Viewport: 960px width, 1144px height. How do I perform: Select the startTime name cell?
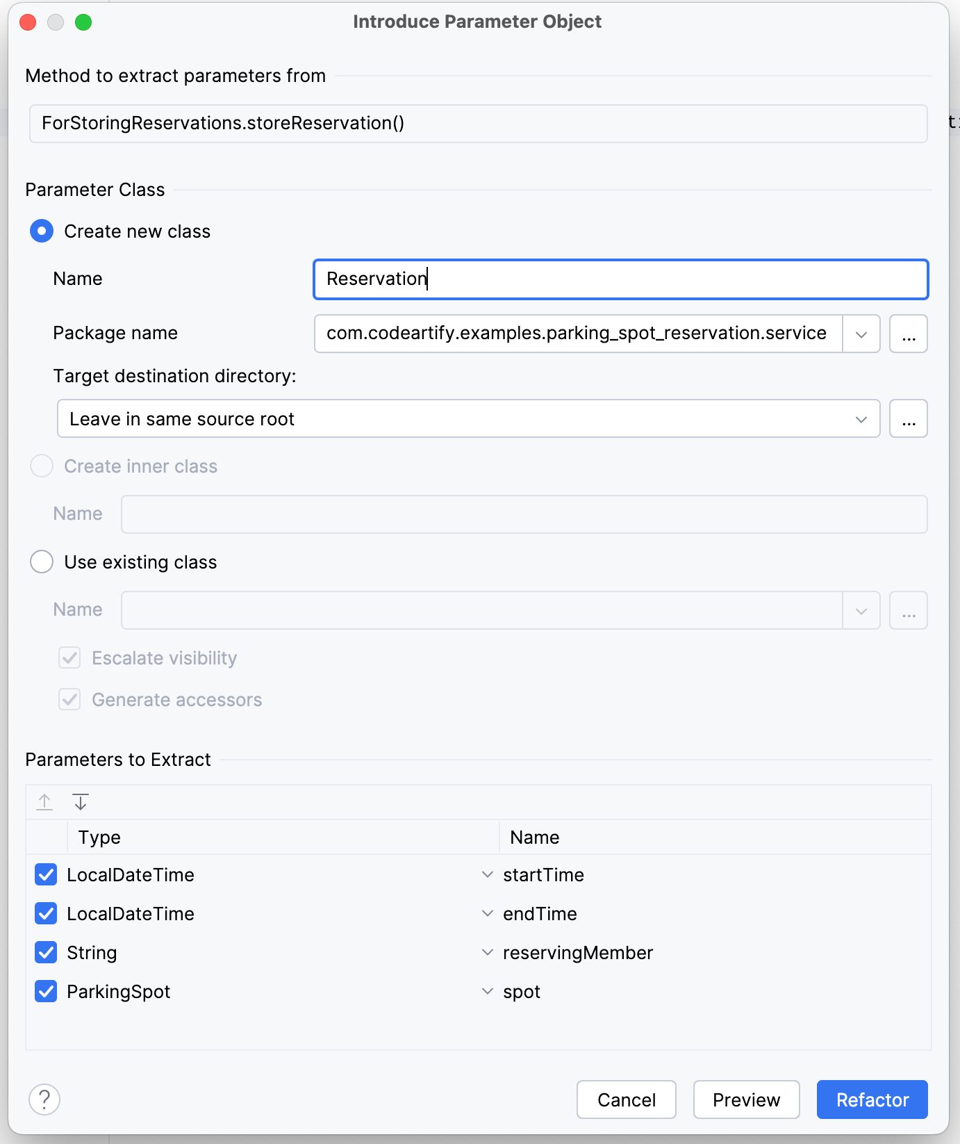click(715, 874)
